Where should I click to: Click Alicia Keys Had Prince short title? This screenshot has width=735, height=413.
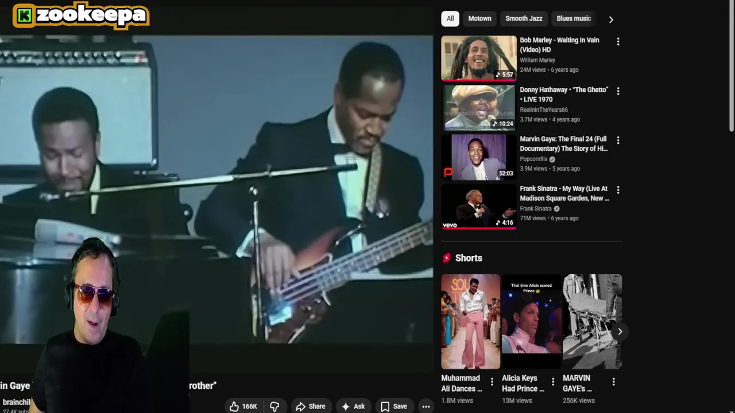(523, 383)
